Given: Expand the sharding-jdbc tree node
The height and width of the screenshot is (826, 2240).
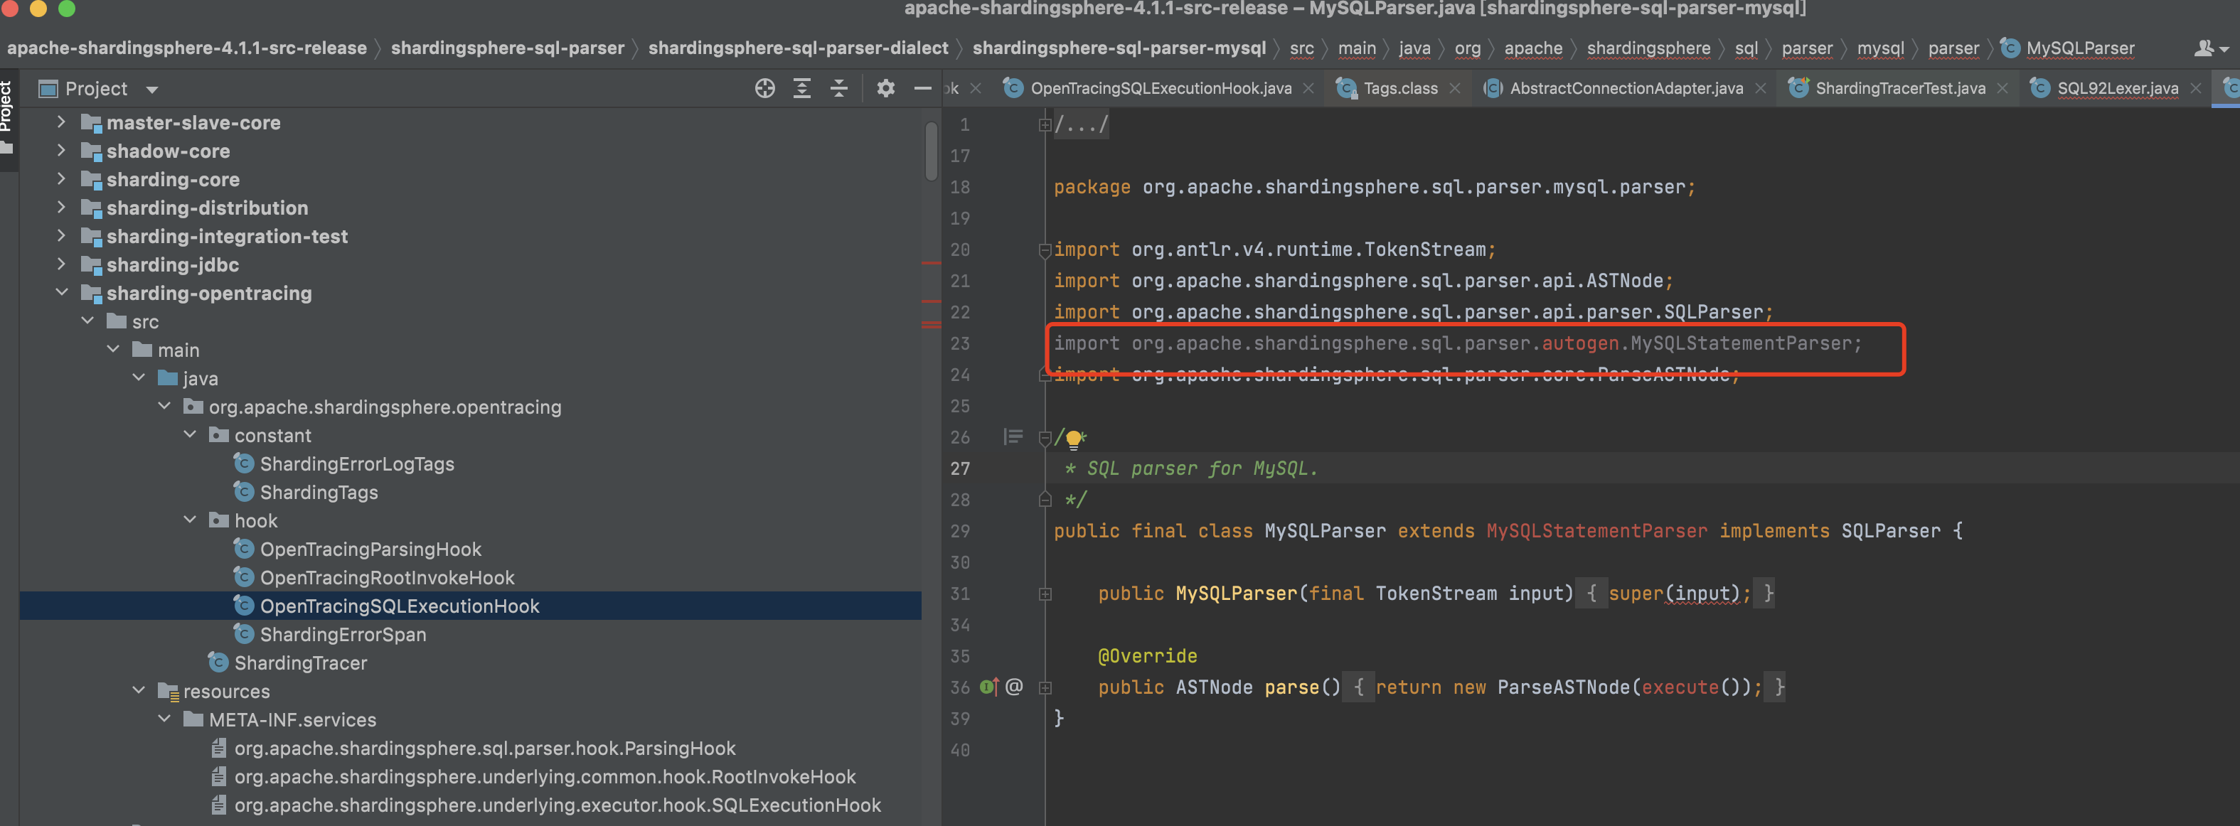Looking at the screenshot, I should click(x=62, y=264).
